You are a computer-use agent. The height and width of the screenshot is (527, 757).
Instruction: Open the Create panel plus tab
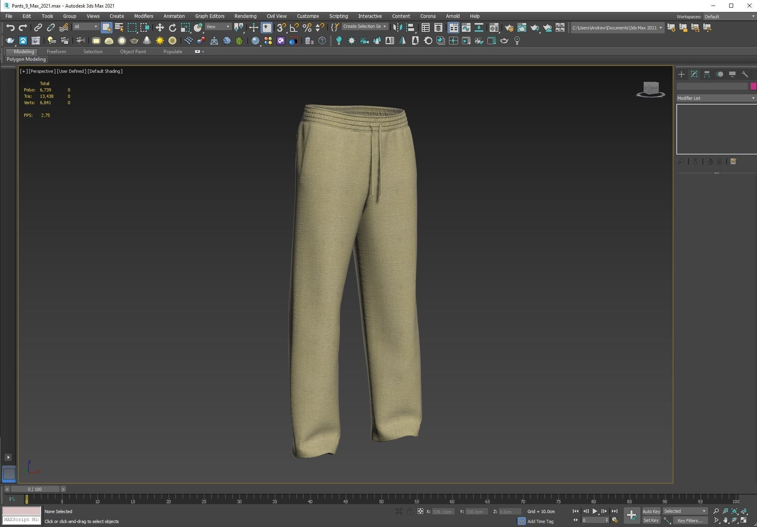tap(681, 74)
